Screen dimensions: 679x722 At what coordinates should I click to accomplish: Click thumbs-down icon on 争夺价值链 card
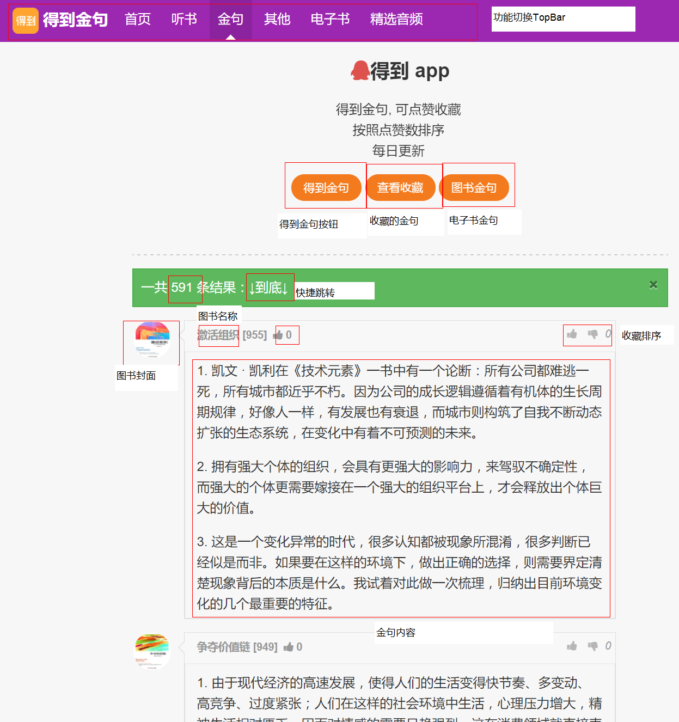click(592, 646)
